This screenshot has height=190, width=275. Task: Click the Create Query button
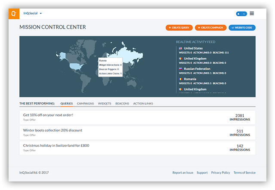179,27
